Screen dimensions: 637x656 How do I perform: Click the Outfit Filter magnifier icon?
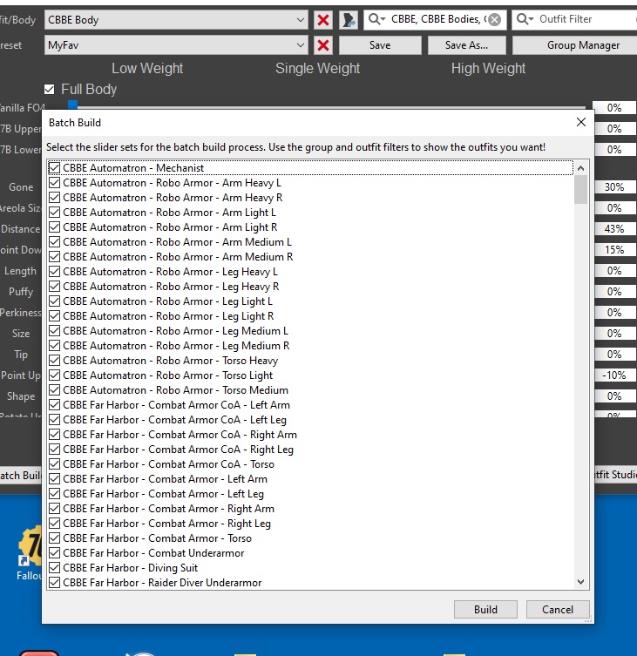(x=525, y=19)
